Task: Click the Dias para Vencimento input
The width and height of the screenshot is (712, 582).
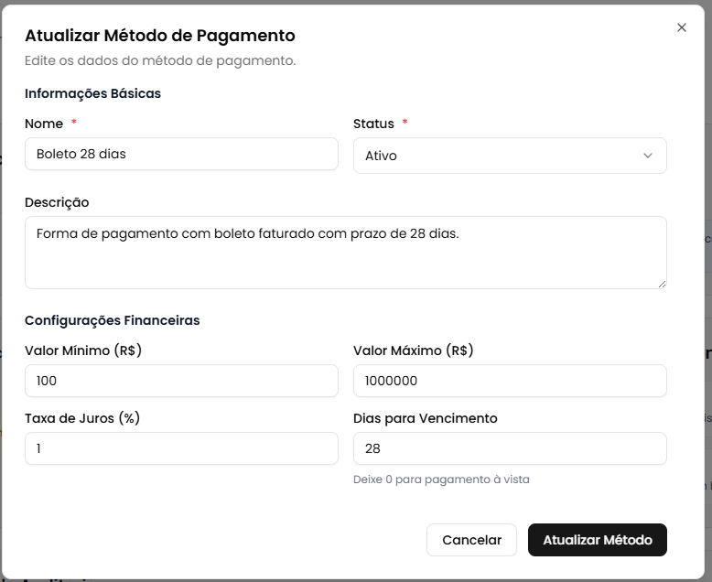Action: coord(509,448)
